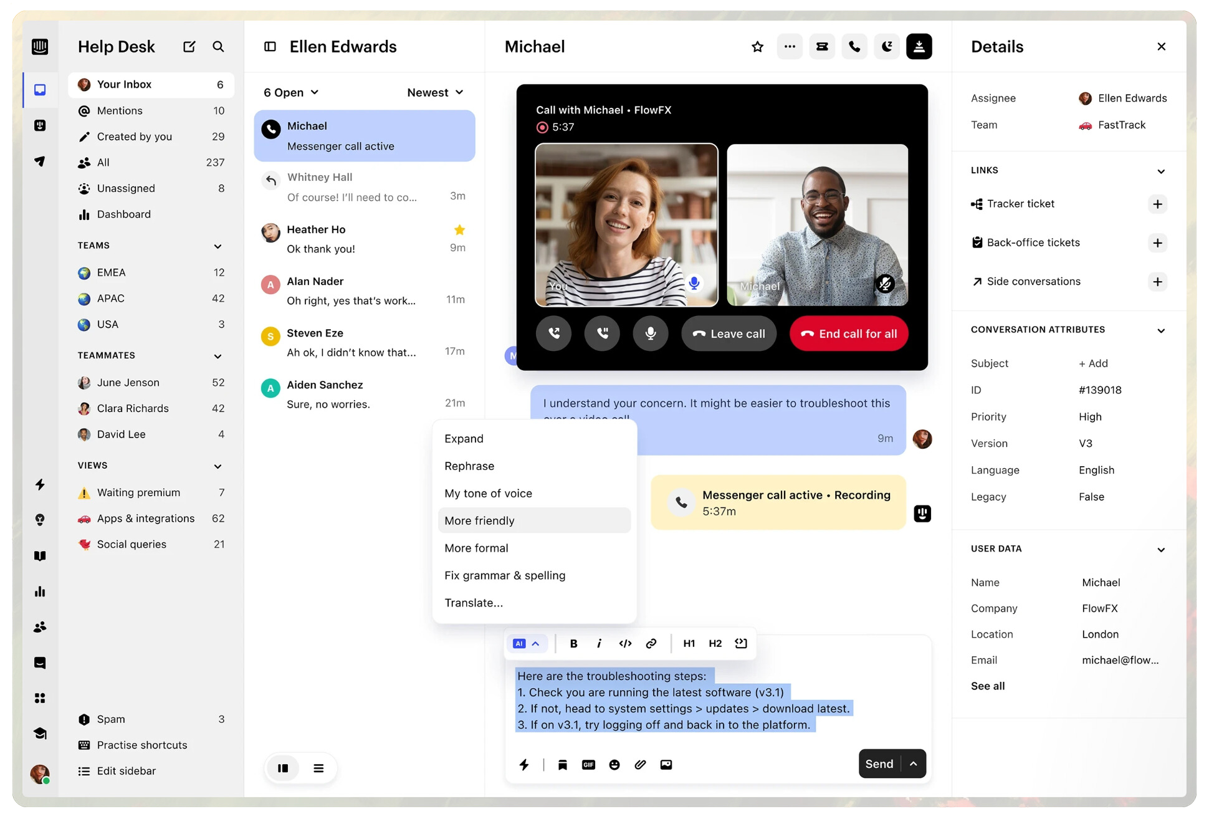This screenshot has height=814, width=1209.
Task: Open the emoji picker
Action: click(x=614, y=765)
